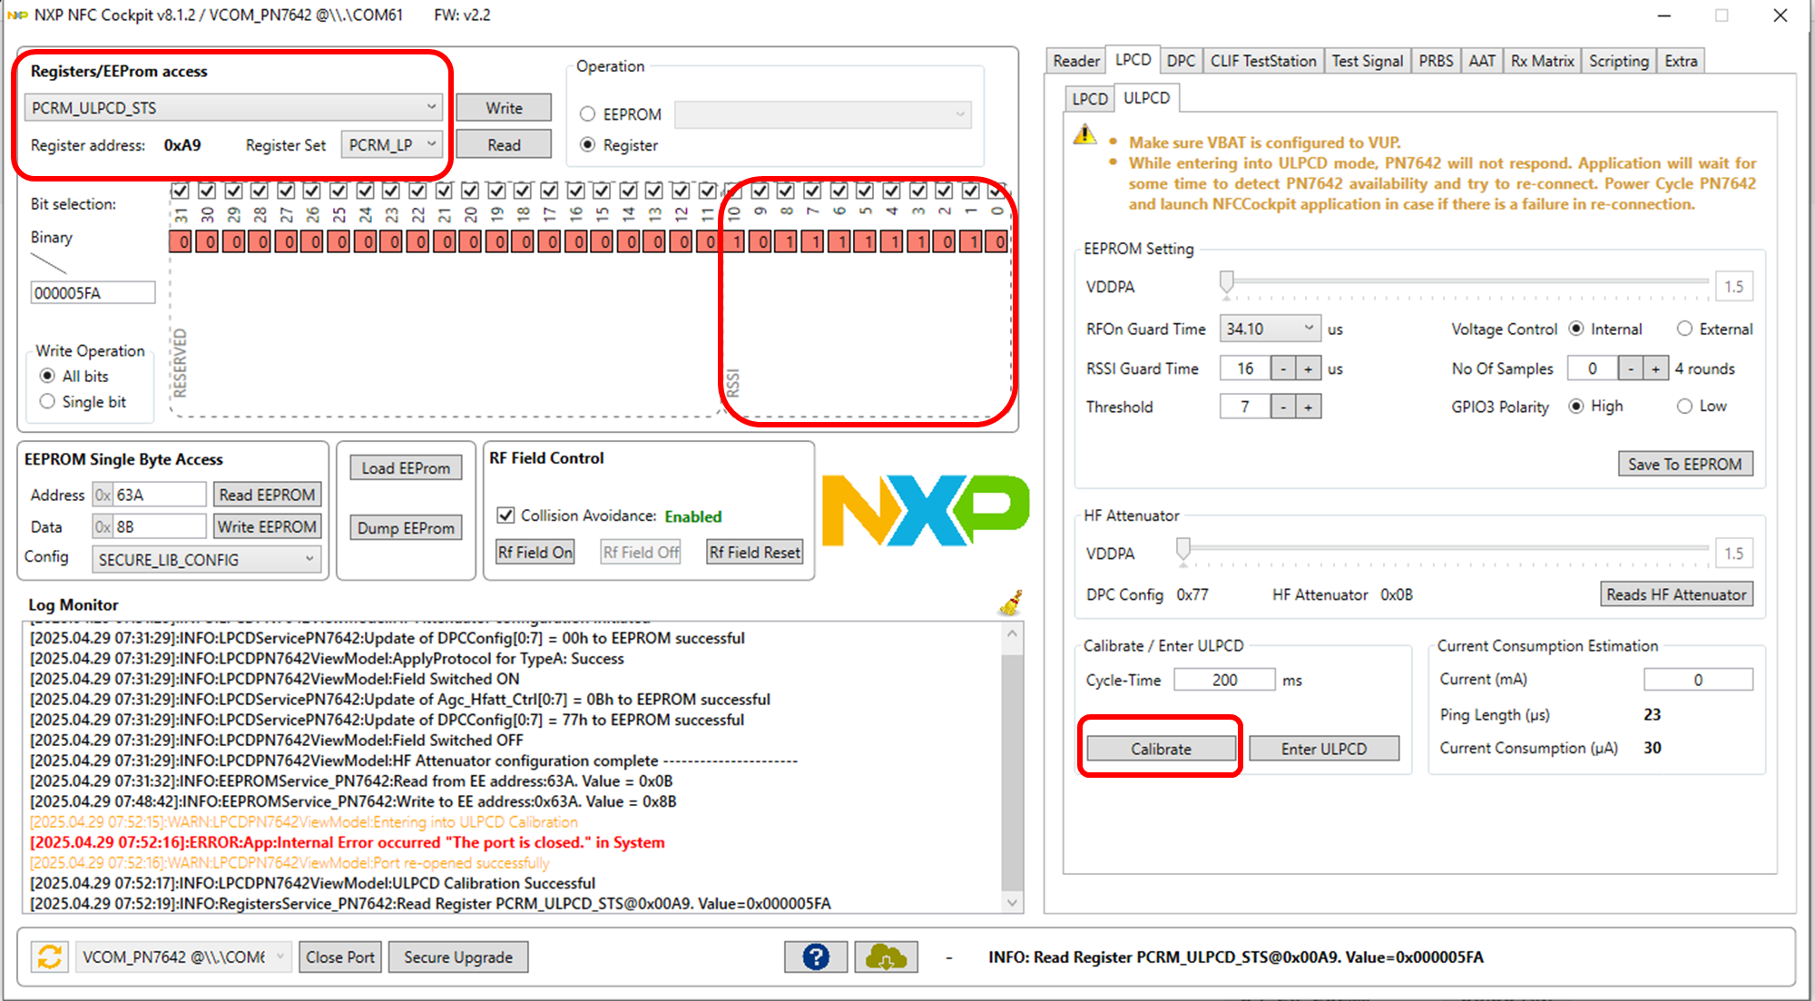Click the refresh port icon at bottom left
The height and width of the screenshot is (1001, 1815).
pos(49,957)
